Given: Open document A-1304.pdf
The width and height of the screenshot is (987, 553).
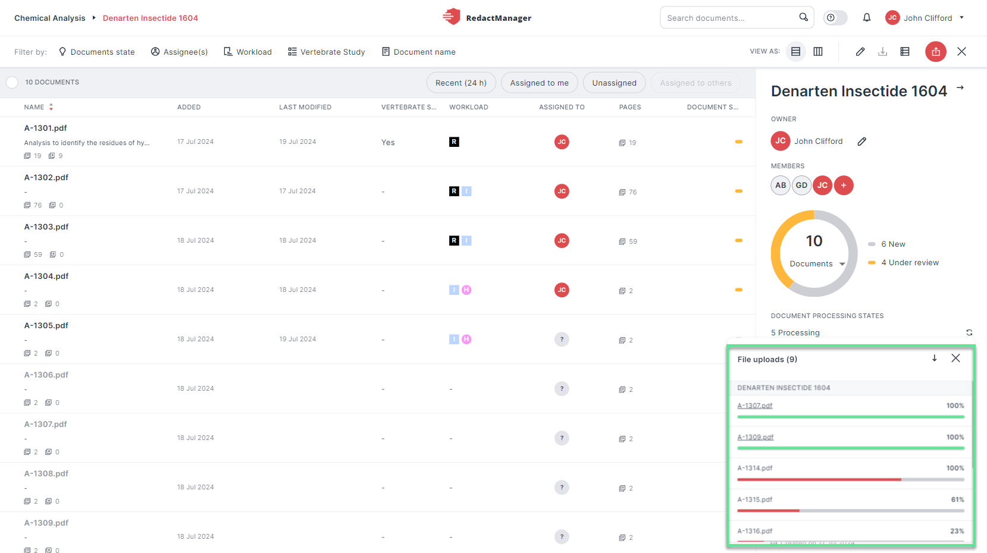Looking at the screenshot, I should pyautogui.click(x=46, y=276).
